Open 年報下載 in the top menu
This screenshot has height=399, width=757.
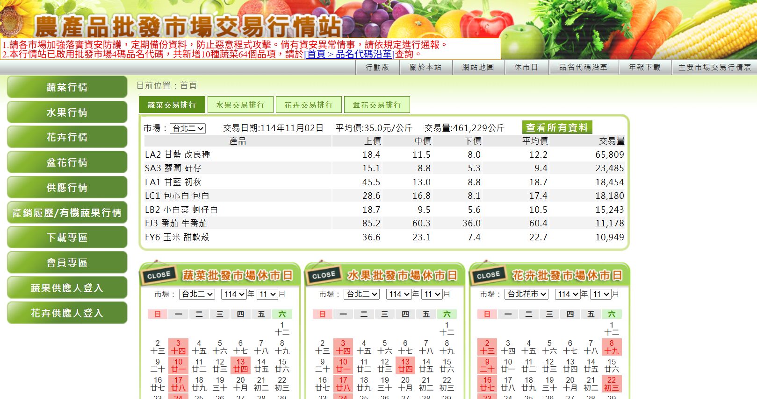pyautogui.click(x=644, y=67)
